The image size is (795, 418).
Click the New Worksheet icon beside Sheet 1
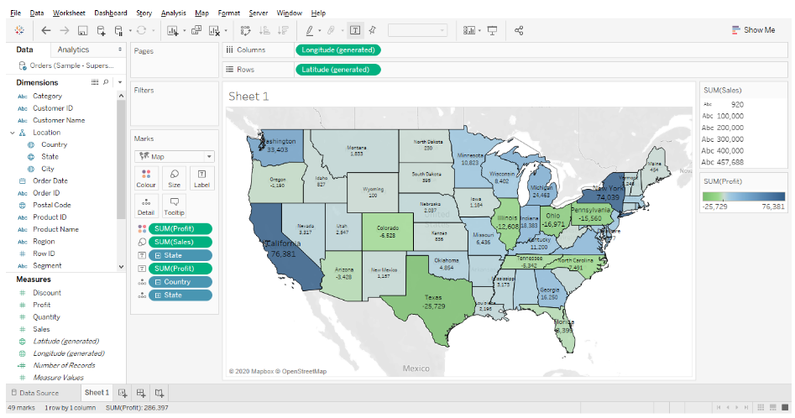pyautogui.click(x=123, y=393)
